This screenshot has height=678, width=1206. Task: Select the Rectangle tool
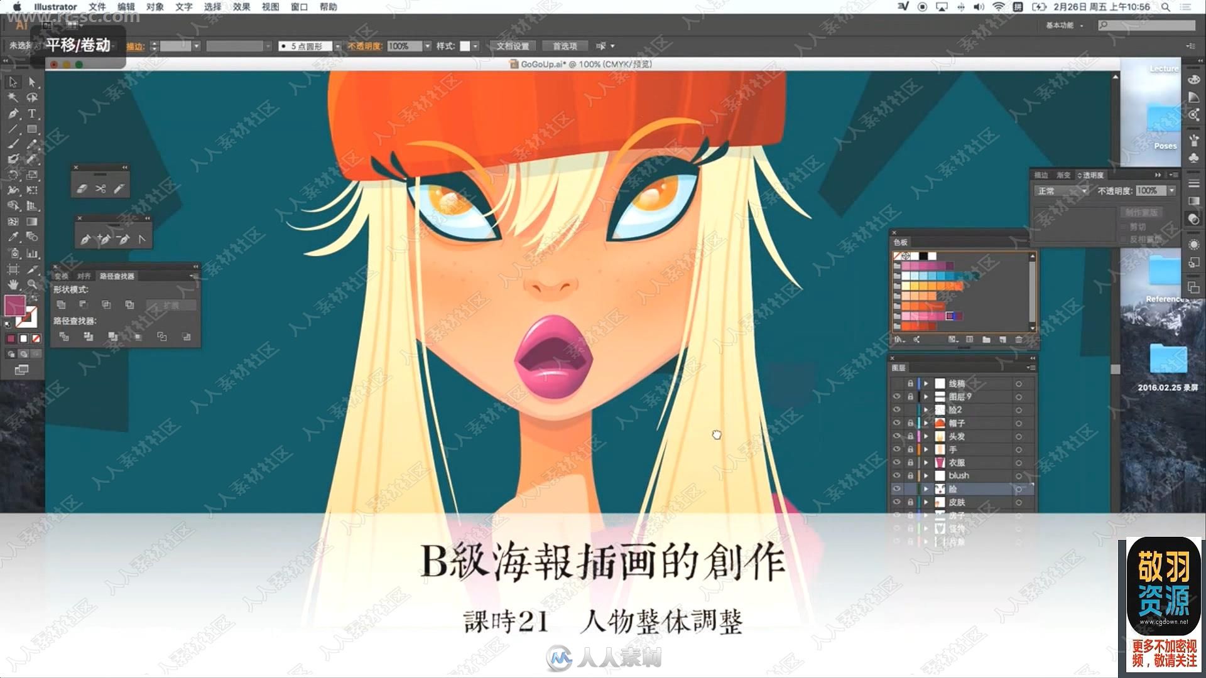coord(32,129)
